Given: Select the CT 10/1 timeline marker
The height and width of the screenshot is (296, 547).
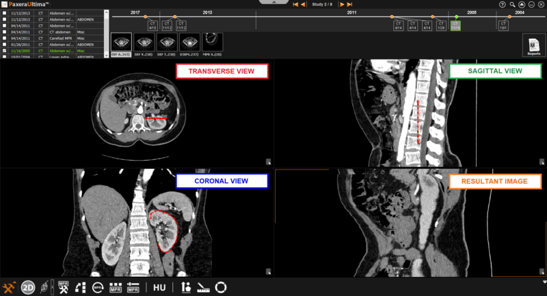Looking at the screenshot, I should (x=503, y=25).
